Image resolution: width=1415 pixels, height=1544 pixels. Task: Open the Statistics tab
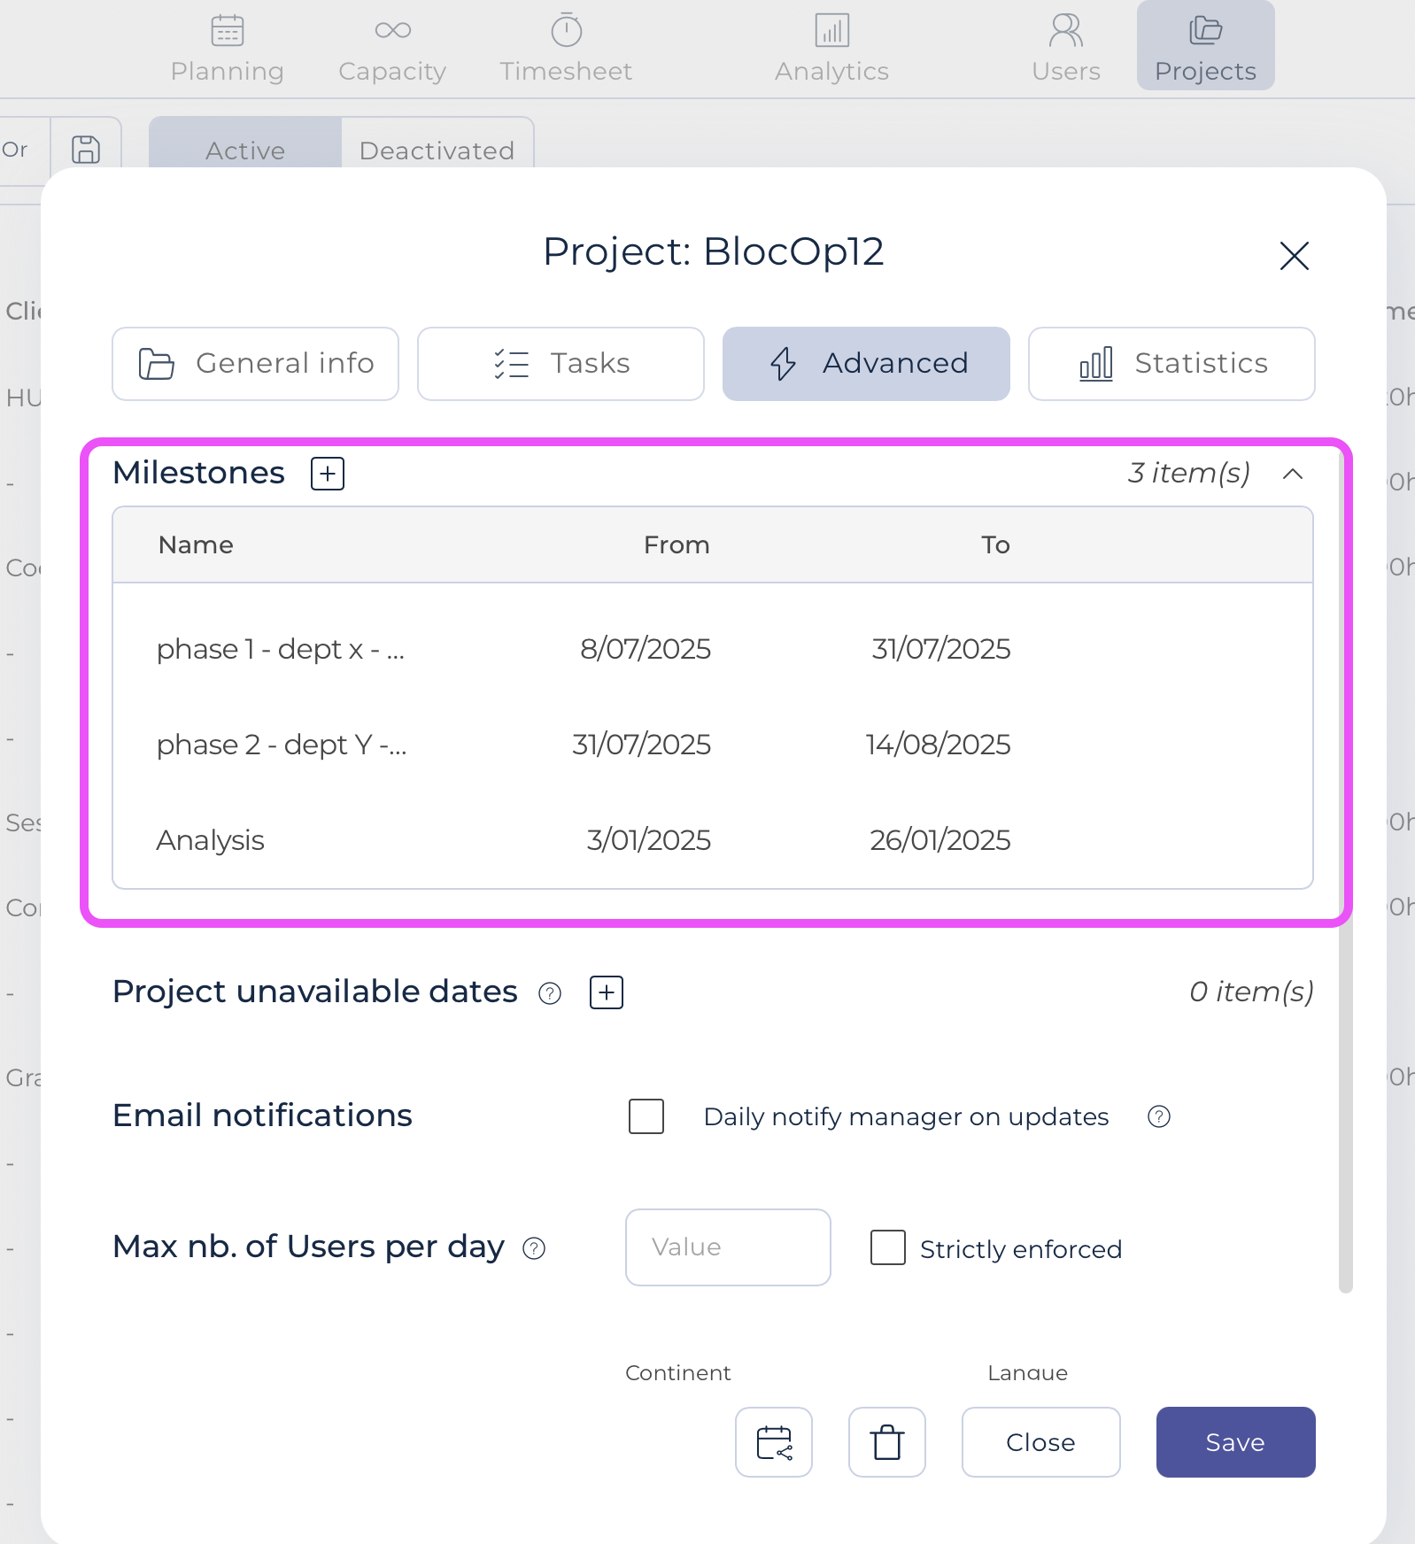pyautogui.click(x=1171, y=364)
